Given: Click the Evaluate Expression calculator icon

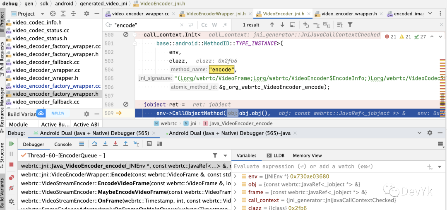Looking at the screenshot, I should [149, 144].
